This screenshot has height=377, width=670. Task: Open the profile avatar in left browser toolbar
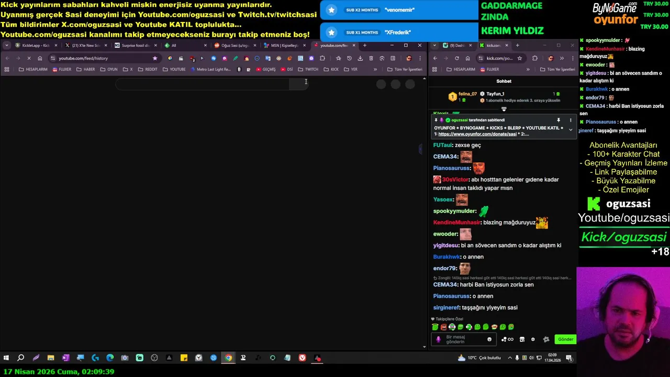(x=409, y=58)
